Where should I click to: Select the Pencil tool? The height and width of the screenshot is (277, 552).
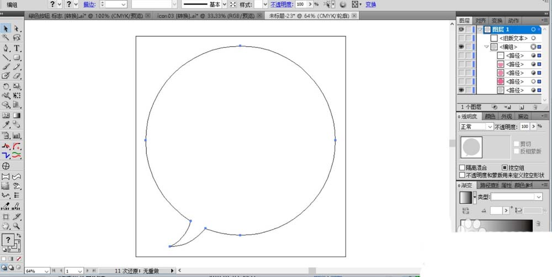(x=17, y=67)
